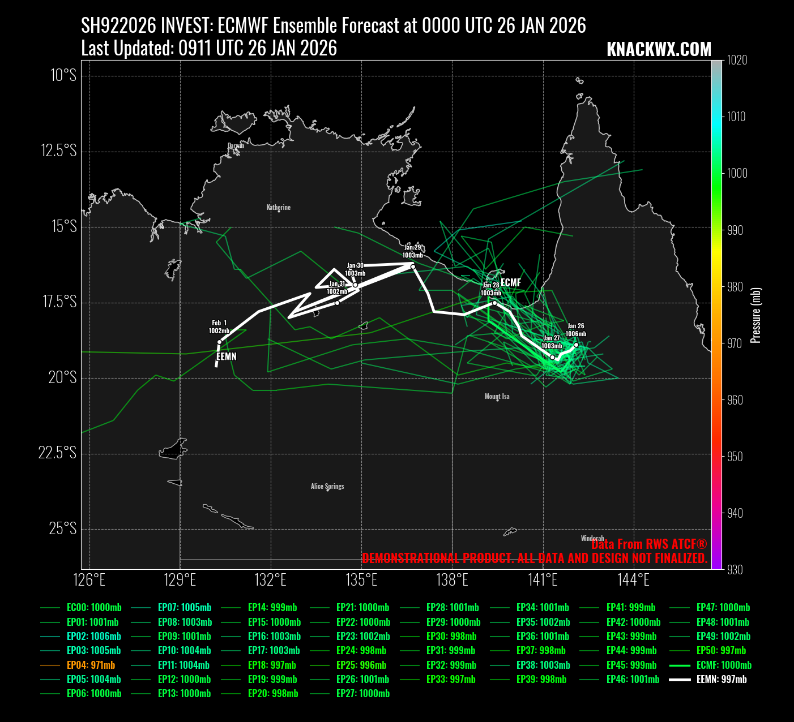This screenshot has width=794, height=722.
Task: Click the Jan 28 1003mb track point
Action: [x=494, y=303]
